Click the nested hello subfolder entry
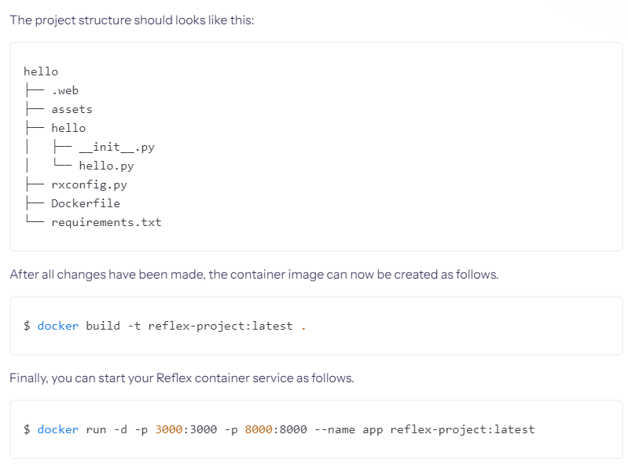The width and height of the screenshot is (628, 467). [68, 128]
